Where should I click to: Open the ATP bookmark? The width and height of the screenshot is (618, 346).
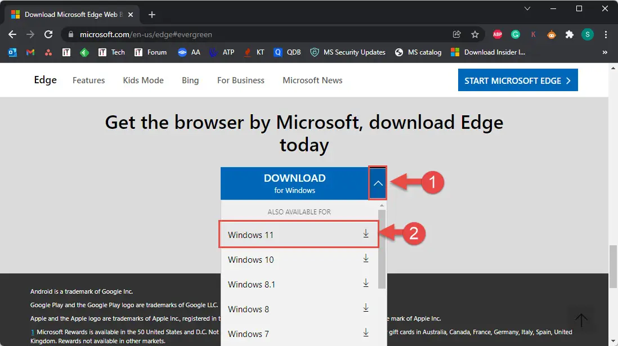pyautogui.click(x=222, y=52)
